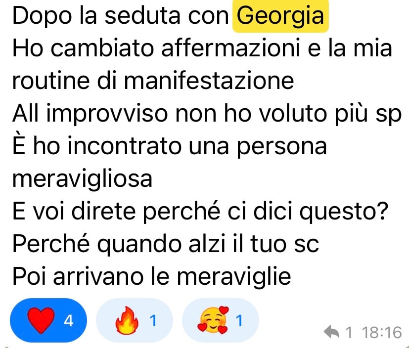This screenshot has width=409, height=348.
Task: Open replies via the reply arrow icon
Action: coord(331,332)
